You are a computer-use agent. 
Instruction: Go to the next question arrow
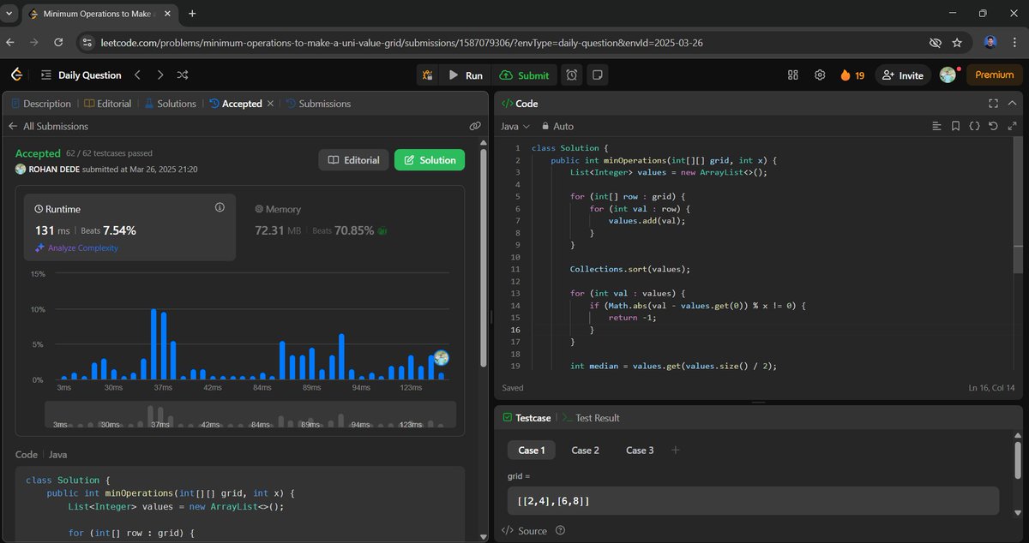159,75
